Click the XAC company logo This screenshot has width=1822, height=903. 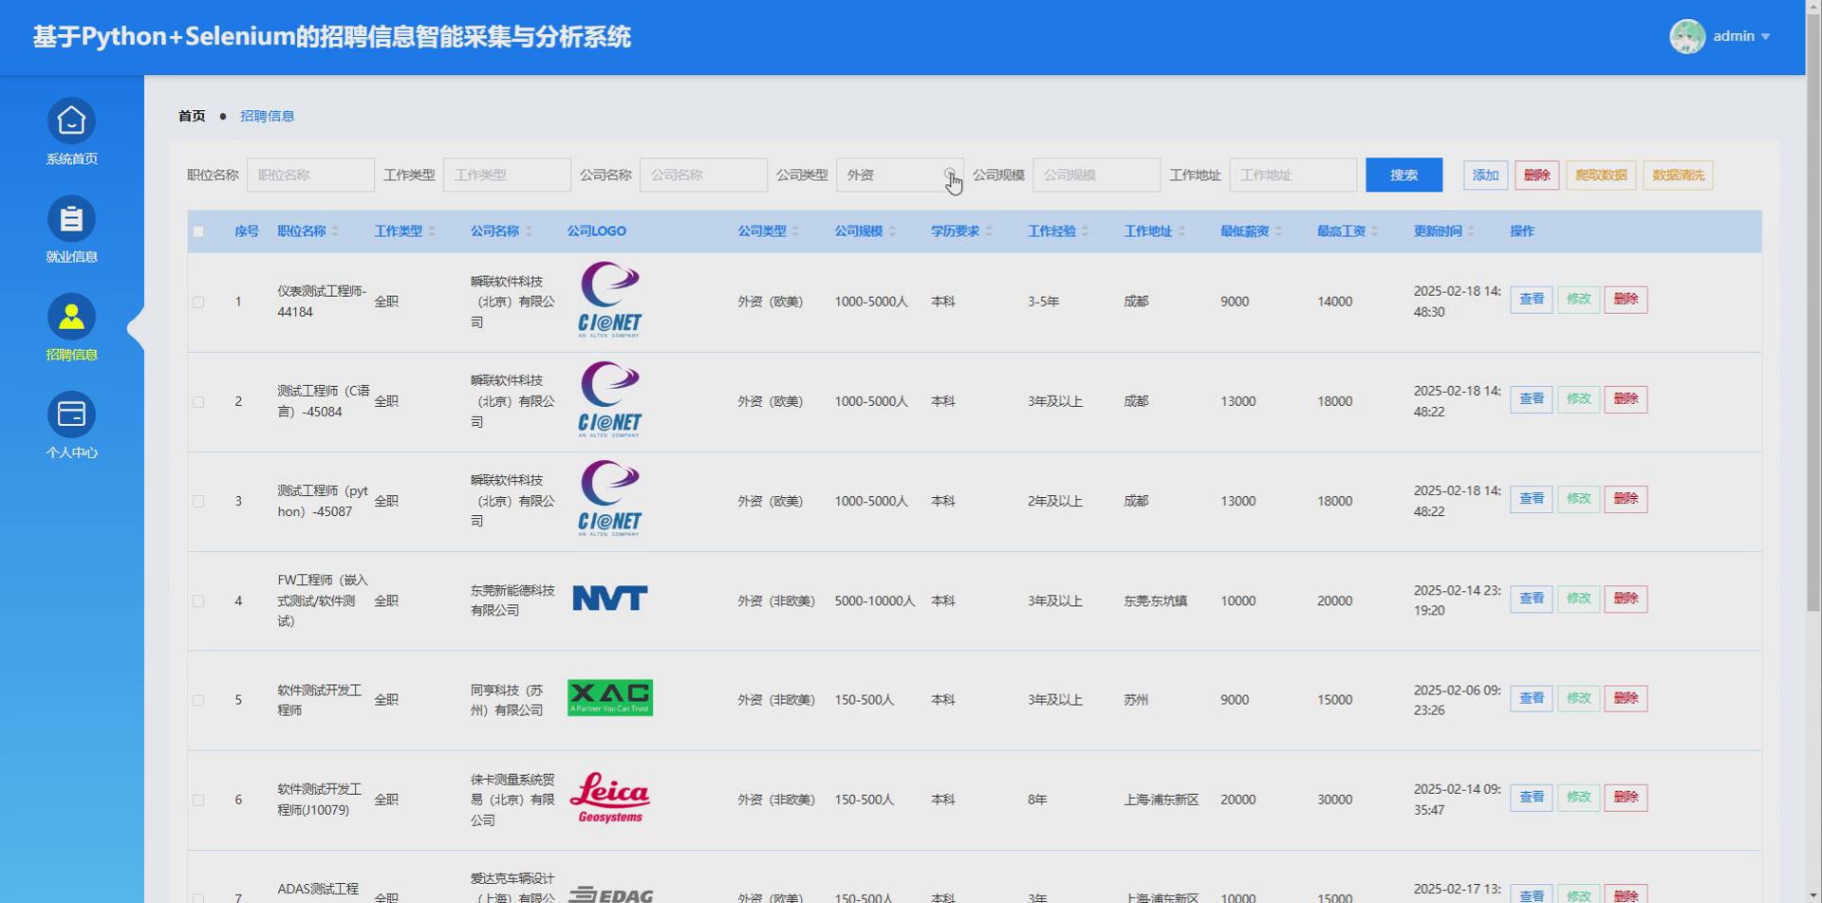point(610,698)
